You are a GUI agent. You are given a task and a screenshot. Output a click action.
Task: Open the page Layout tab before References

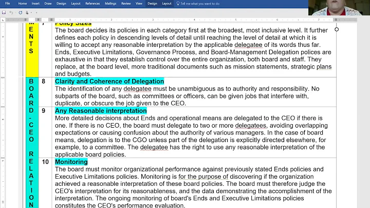click(x=76, y=4)
